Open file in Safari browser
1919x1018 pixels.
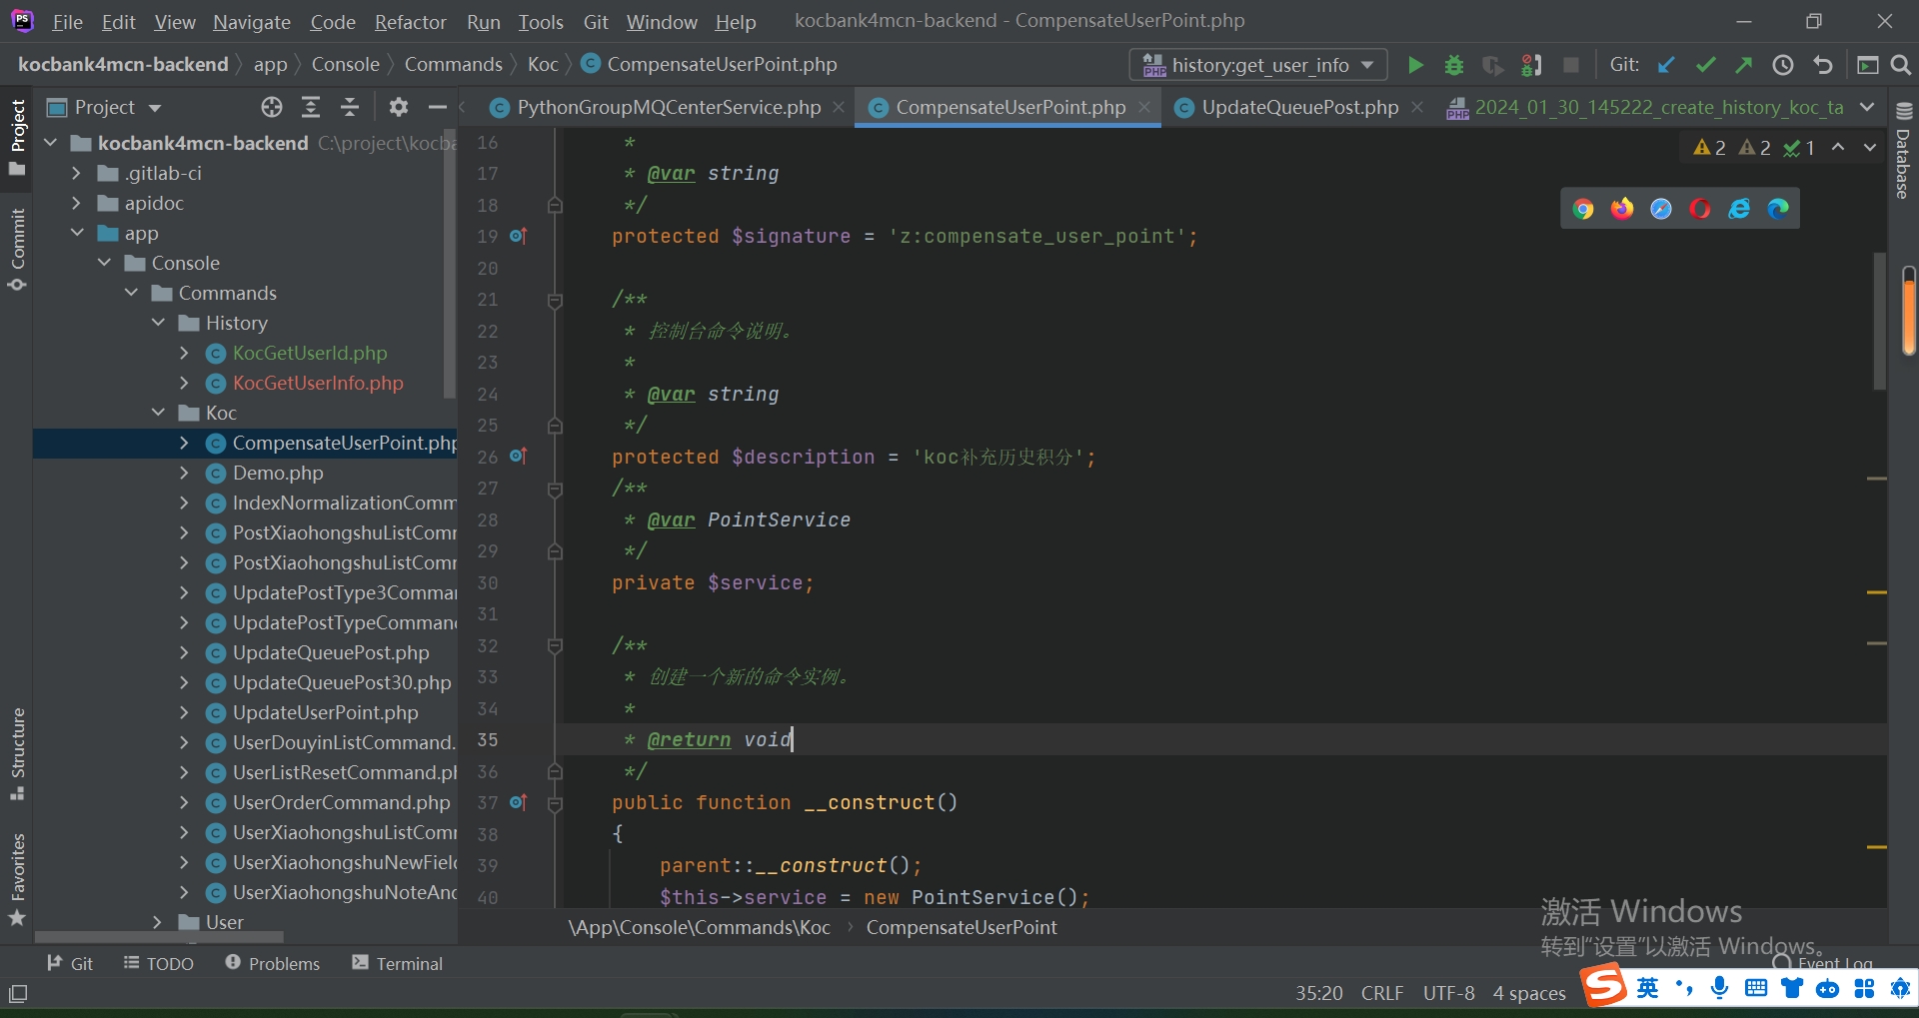tap(1661, 209)
